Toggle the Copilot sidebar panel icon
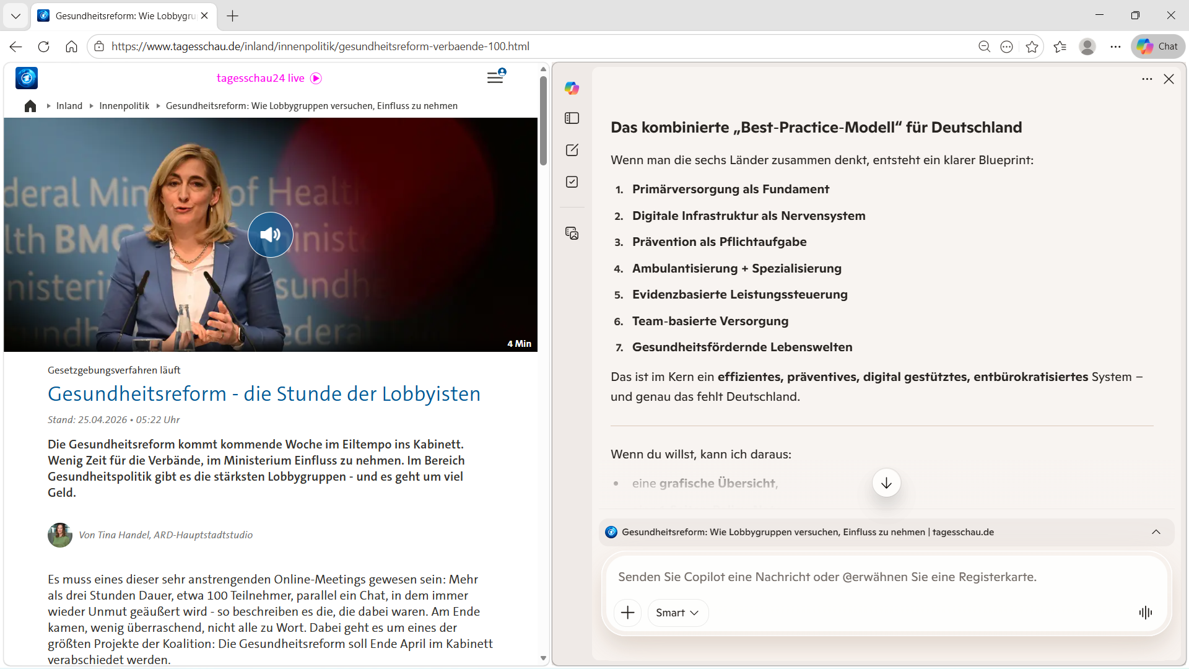The height and width of the screenshot is (669, 1189). pos(572,118)
